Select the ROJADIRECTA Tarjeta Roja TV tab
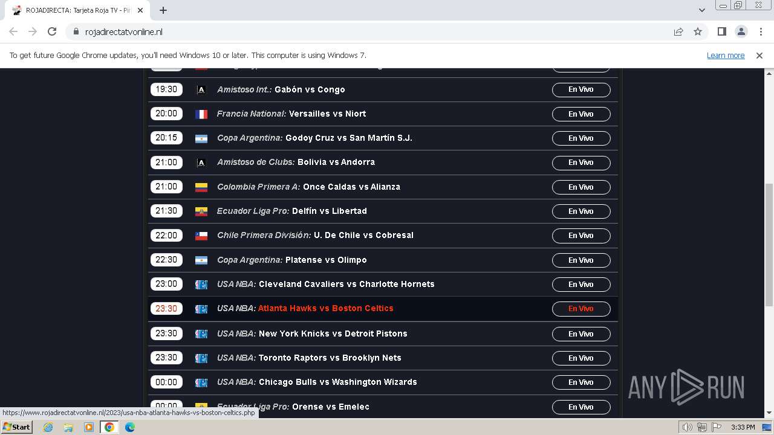Screen dimensions: 774x435 (x=79, y=10)
